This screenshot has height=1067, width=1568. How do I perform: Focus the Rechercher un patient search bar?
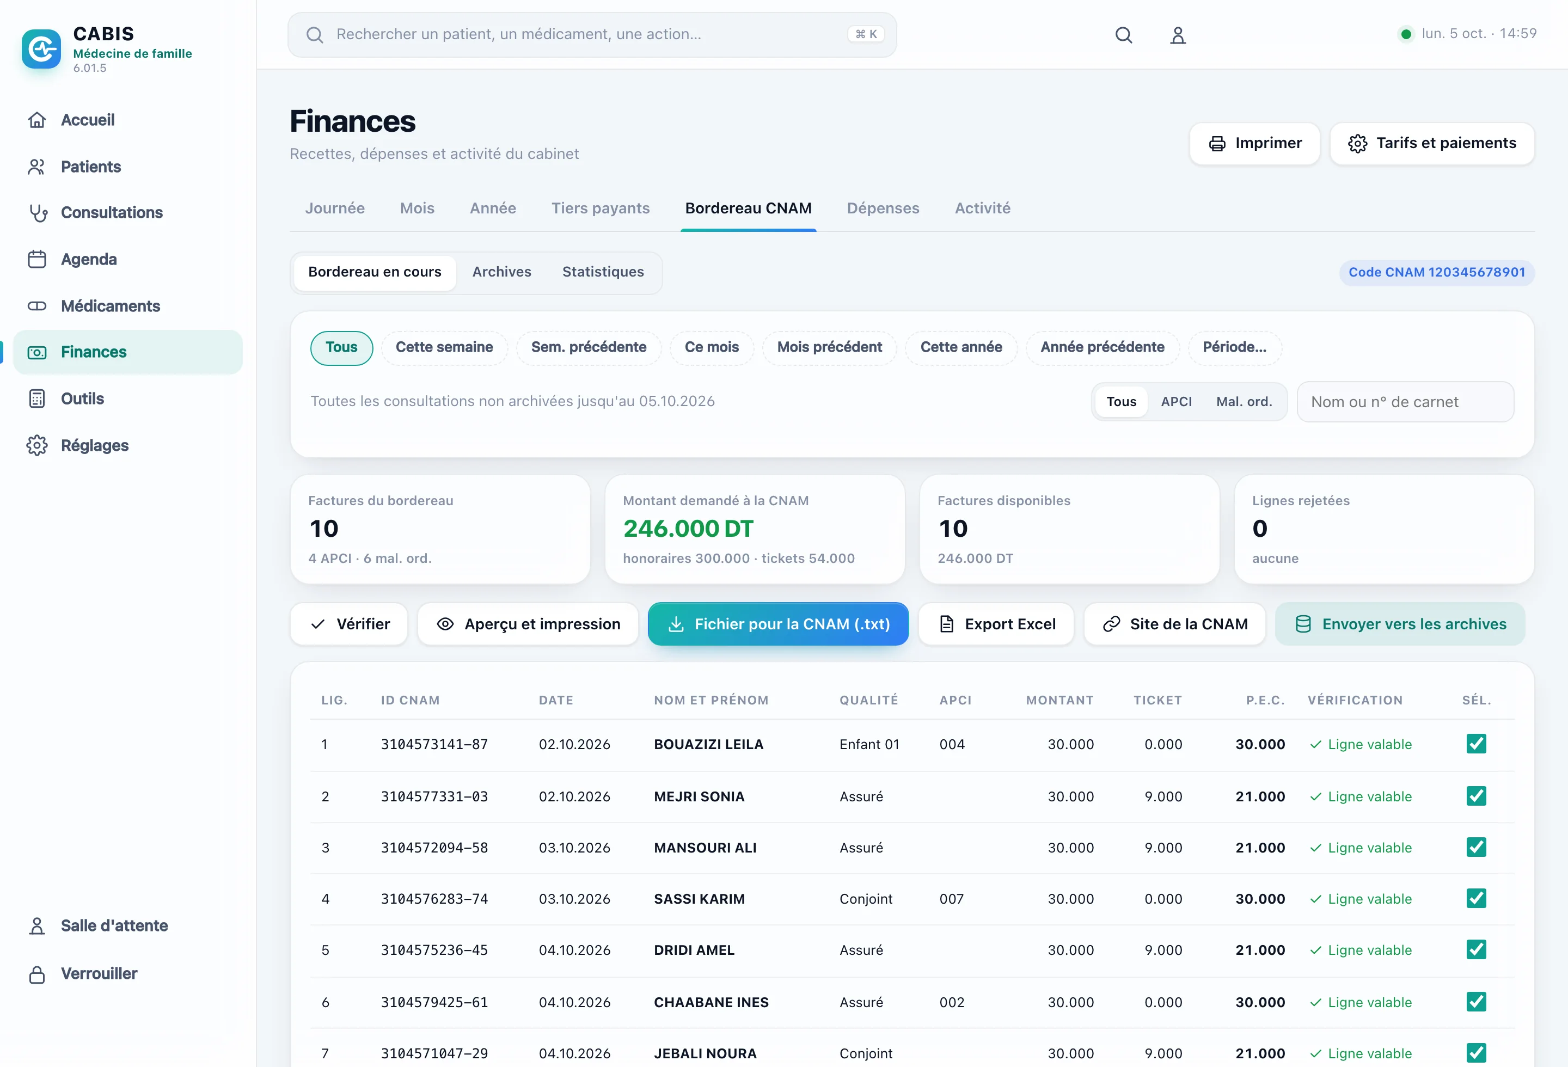[x=592, y=35]
